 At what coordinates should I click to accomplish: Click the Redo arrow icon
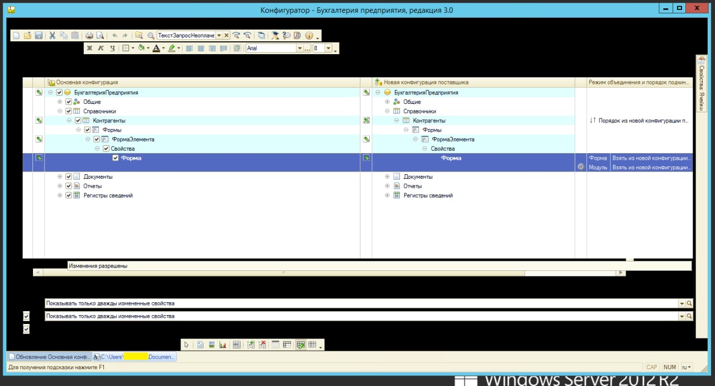[125, 35]
